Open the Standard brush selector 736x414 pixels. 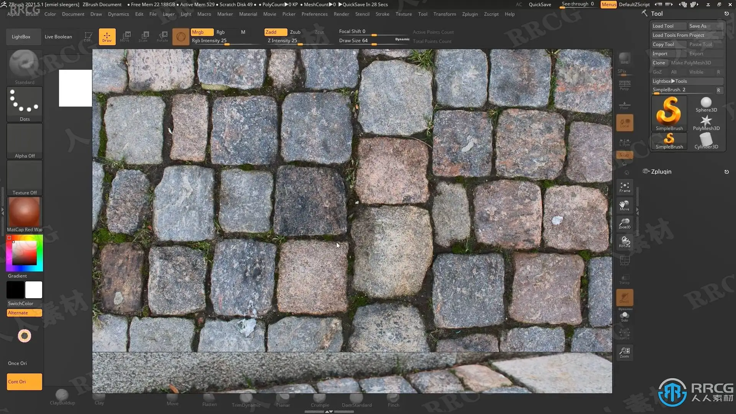tap(24, 67)
